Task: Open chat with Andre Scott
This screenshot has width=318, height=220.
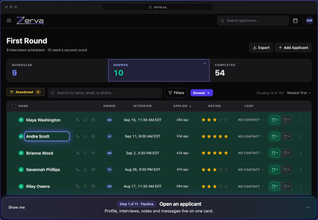Action: 85,136
